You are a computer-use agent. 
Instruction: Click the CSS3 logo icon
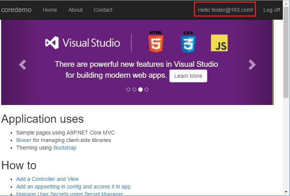188,42
